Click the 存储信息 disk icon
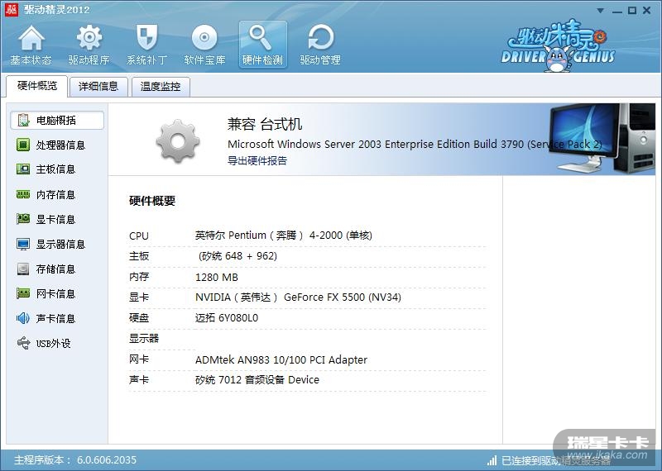 click(23, 269)
